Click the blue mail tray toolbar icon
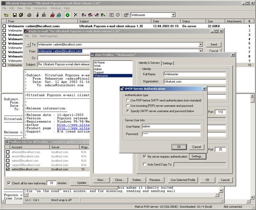 click(59, 15)
